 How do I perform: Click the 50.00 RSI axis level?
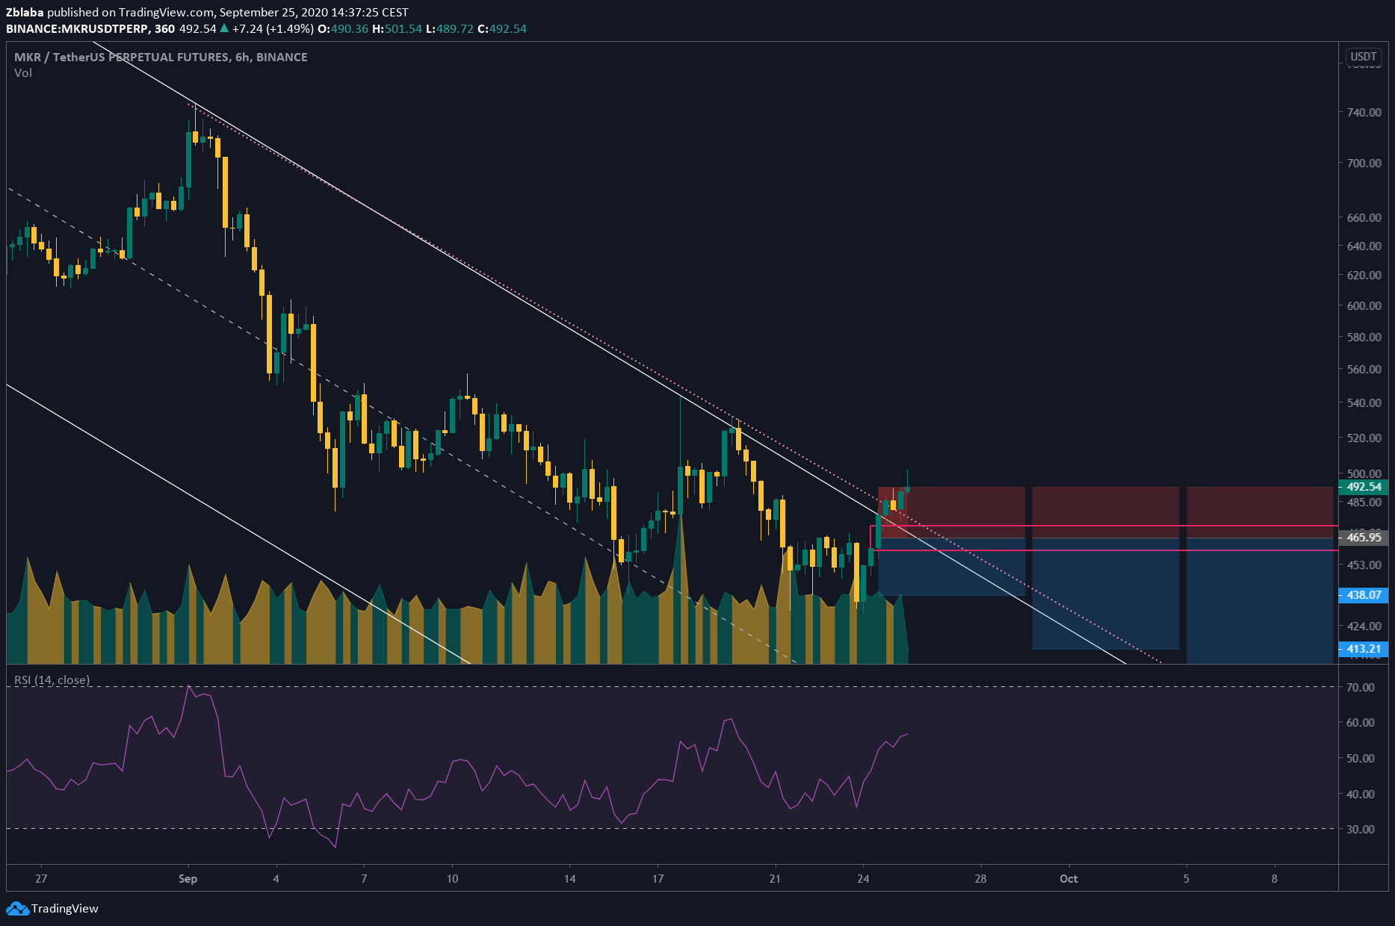click(x=1360, y=758)
